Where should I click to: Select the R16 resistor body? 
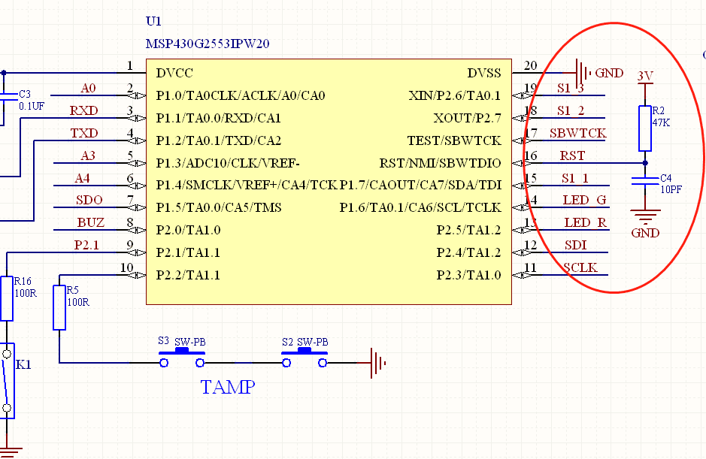pos(7,298)
